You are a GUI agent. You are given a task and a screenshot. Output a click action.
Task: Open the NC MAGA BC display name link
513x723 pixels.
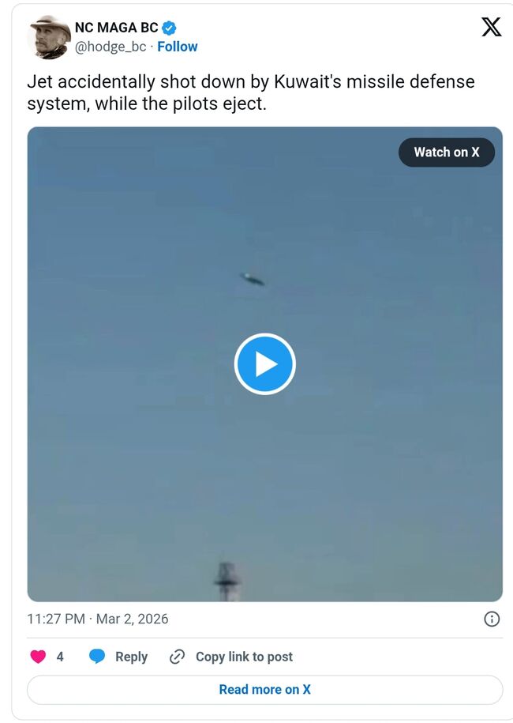116,28
